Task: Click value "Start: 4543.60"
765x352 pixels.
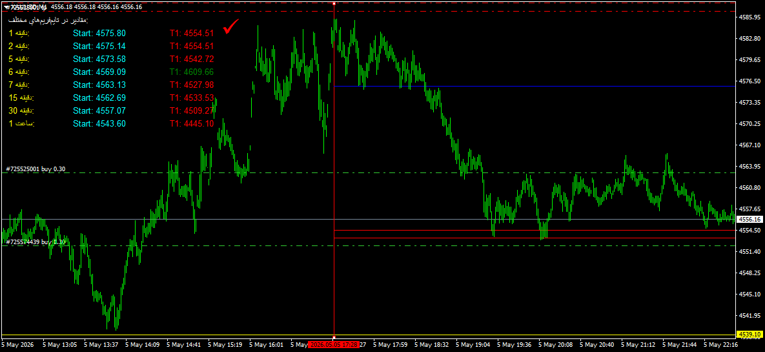Action: pyautogui.click(x=99, y=123)
